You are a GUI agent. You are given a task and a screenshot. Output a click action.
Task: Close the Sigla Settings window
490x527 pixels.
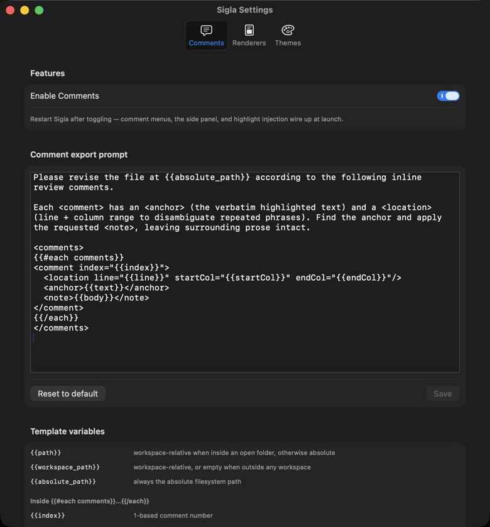(x=11, y=11)
